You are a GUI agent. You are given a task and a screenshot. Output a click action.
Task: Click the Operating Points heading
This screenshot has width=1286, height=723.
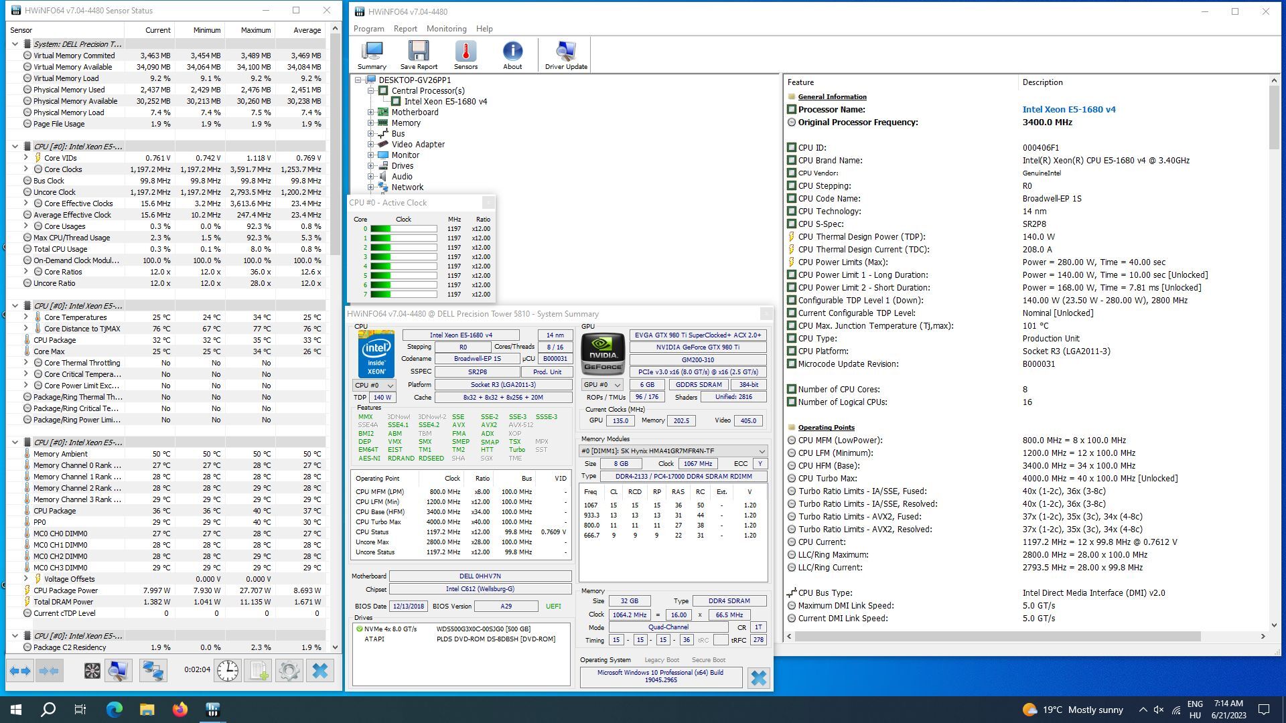coord(826,428)
